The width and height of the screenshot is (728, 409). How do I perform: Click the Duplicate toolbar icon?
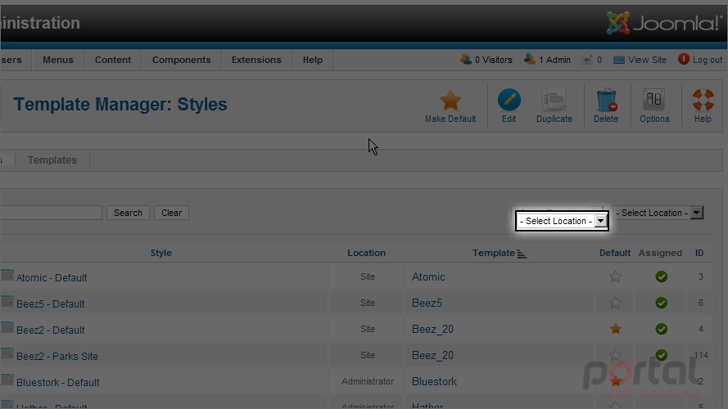coord(554,100)
